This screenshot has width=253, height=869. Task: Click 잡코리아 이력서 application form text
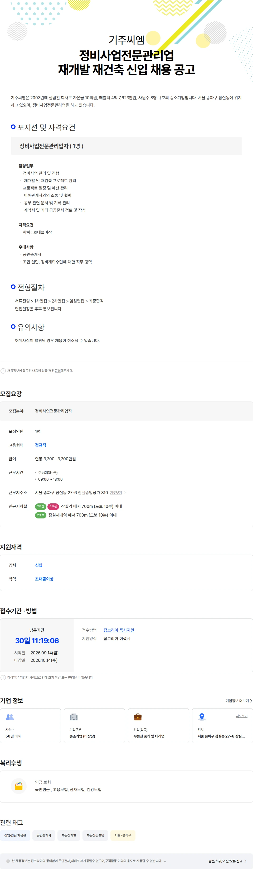(117, 639)
